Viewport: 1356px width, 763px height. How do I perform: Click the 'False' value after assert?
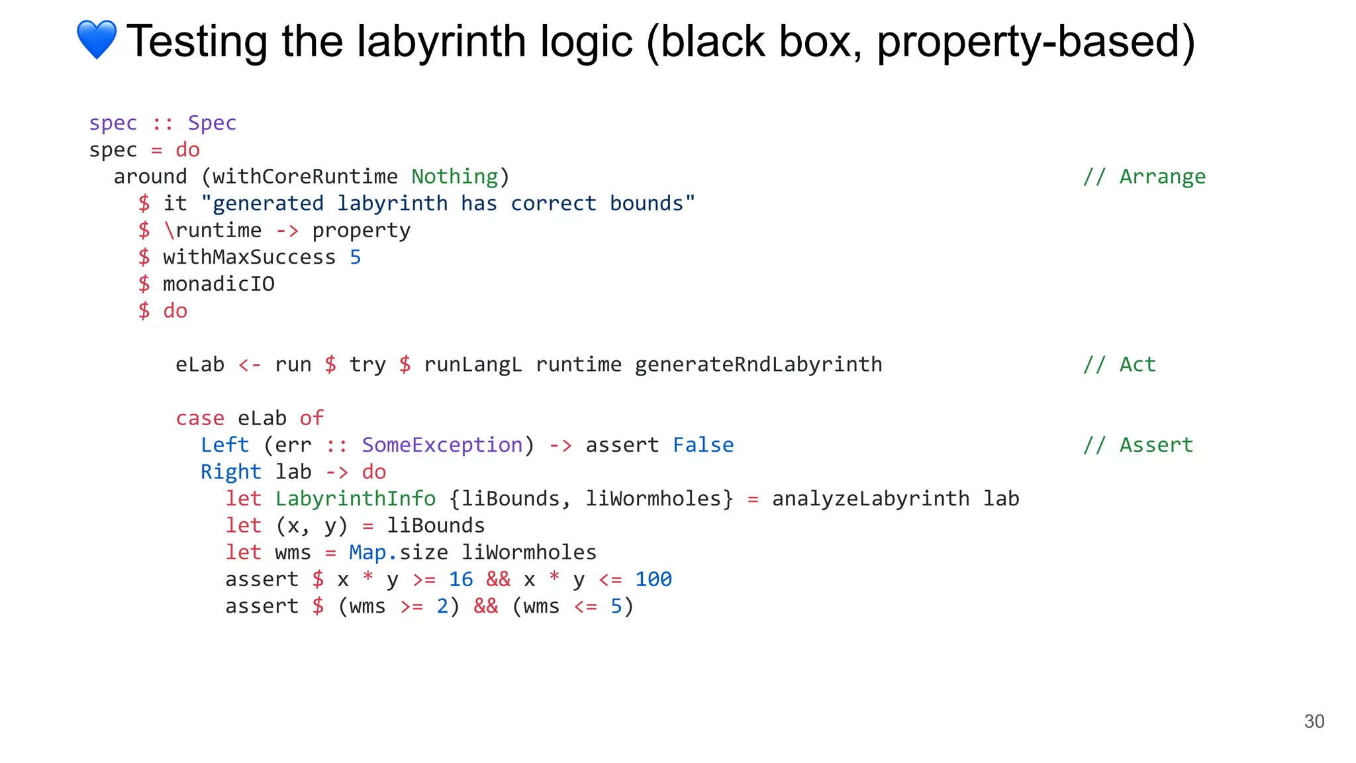pyautogui.click(x=702, y=445)
